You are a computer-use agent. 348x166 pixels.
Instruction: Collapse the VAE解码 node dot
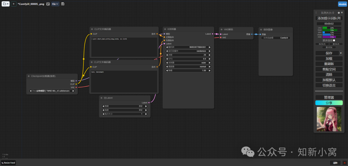(221, 30)
